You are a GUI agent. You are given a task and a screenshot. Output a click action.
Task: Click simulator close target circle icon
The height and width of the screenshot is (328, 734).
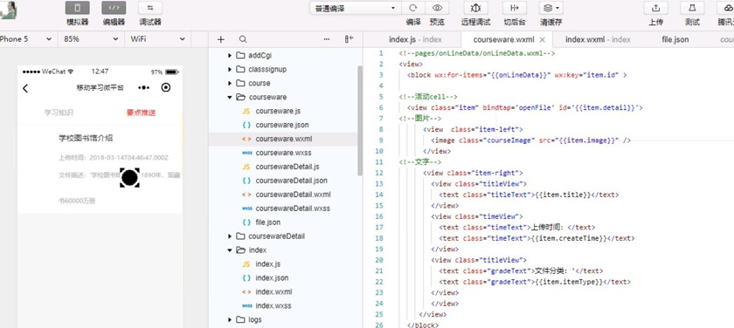pos(165,87)
